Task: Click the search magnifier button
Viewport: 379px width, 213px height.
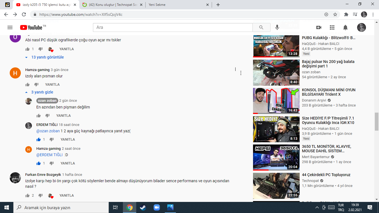Action: [x=261, y=27]
